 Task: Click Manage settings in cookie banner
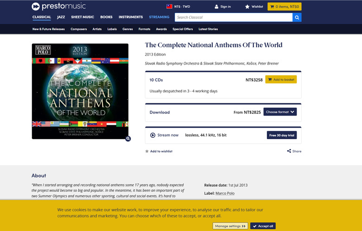pos(230,226)
